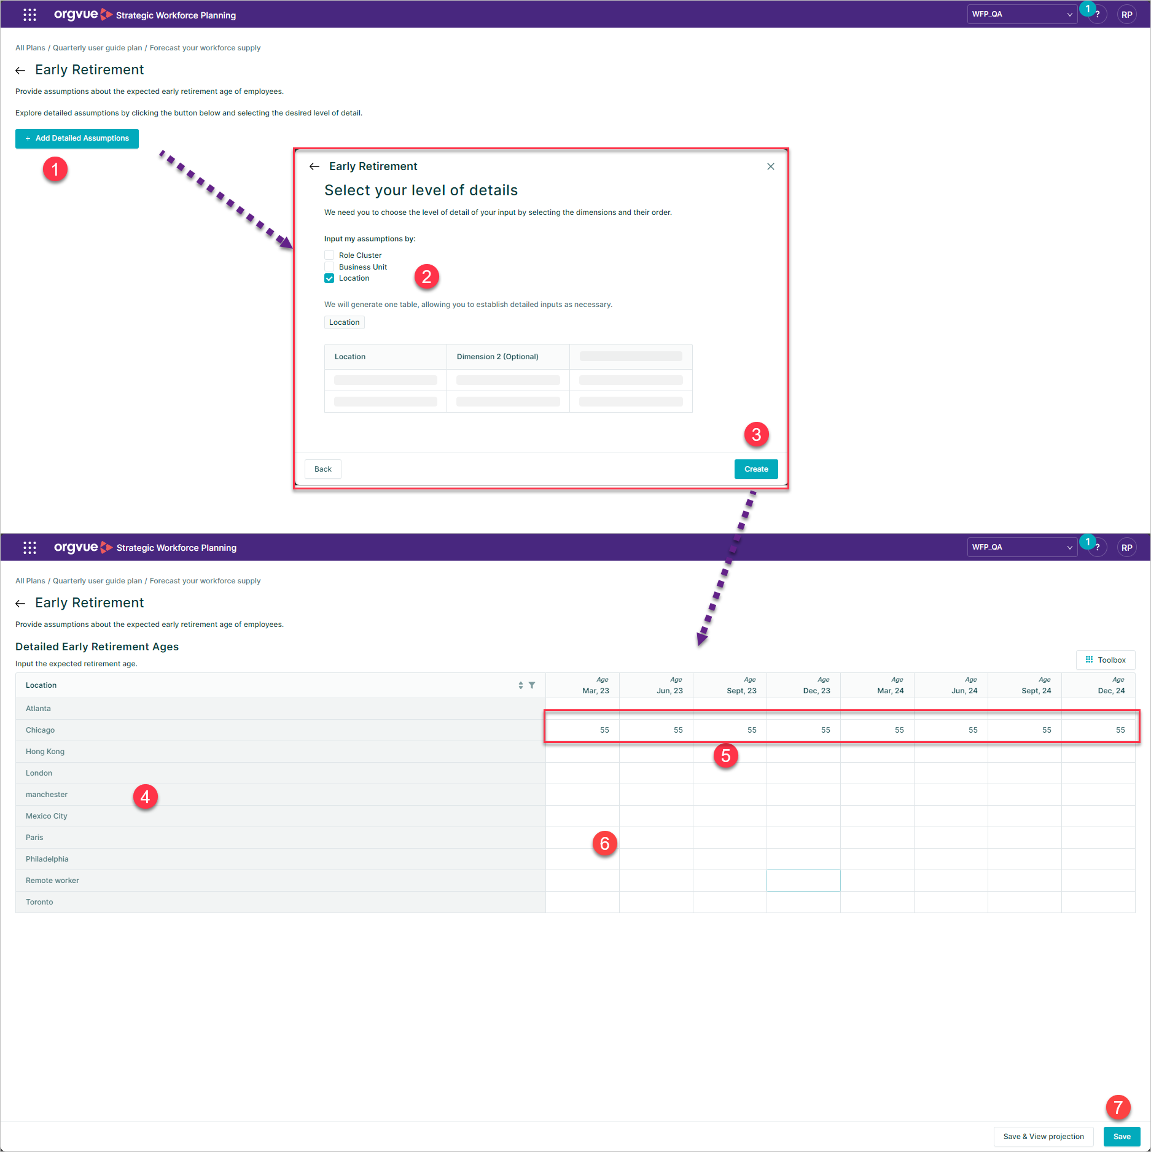
Task: Open Quarterly user guide plan in the upper breadcrumb
Action: [97, 48]
